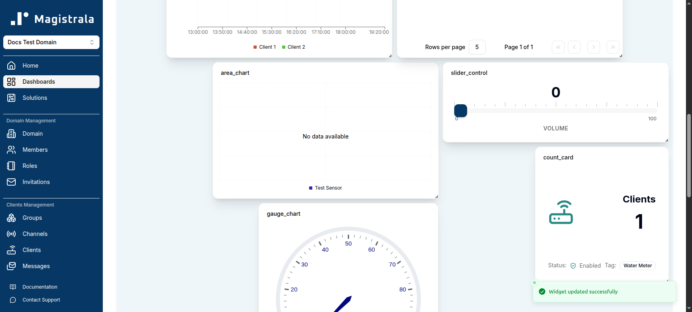Viewport: 692px width, 312px height.
Task: Click the Clients router icon in sidebar
Action: click(11, 250)
